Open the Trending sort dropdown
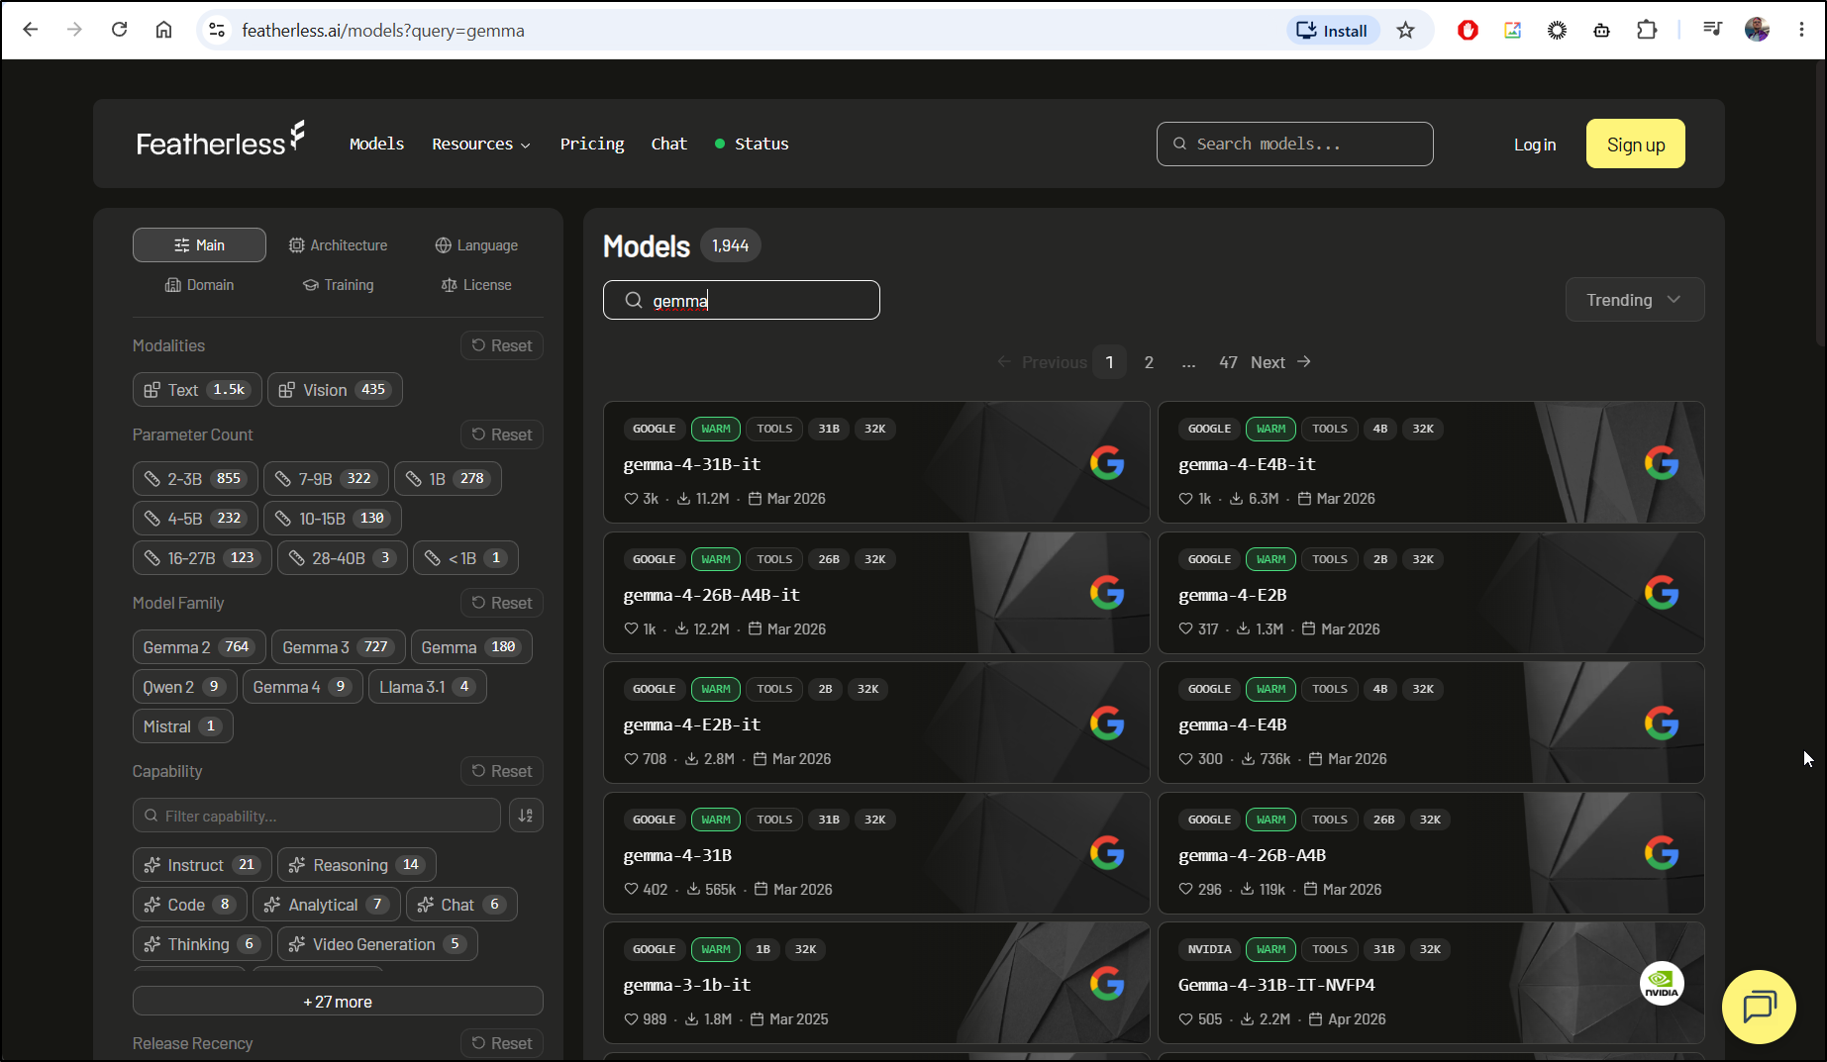The image size is (1827, 1062). click(1634, 300)
